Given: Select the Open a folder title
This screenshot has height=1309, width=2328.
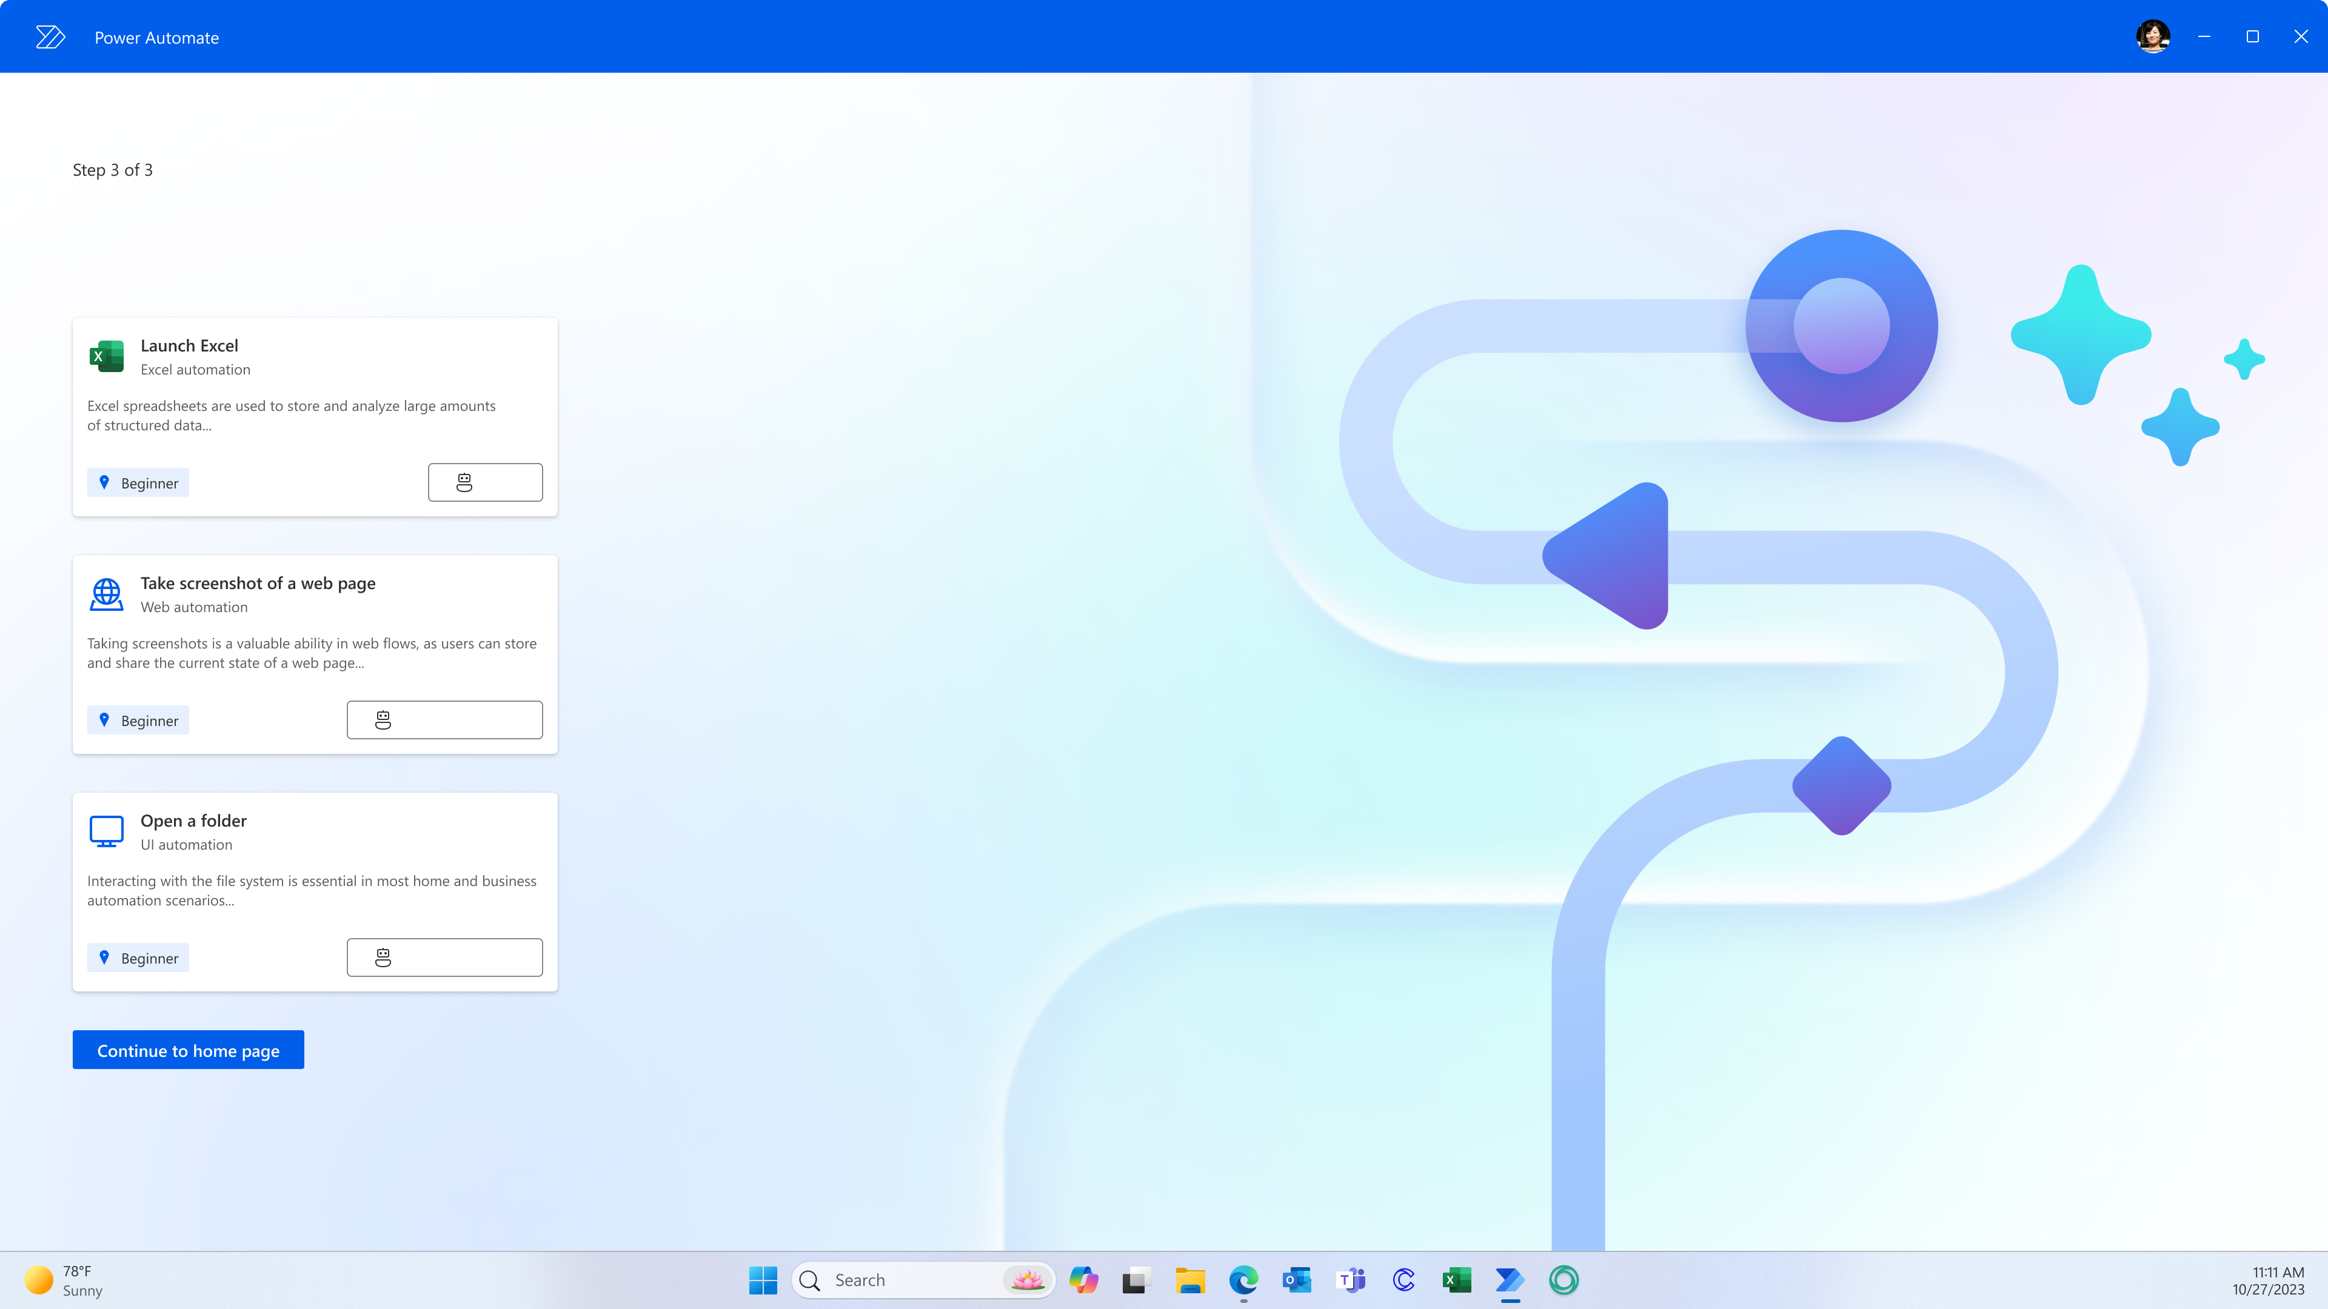Looking at the screenshot, I should [193, 821].
